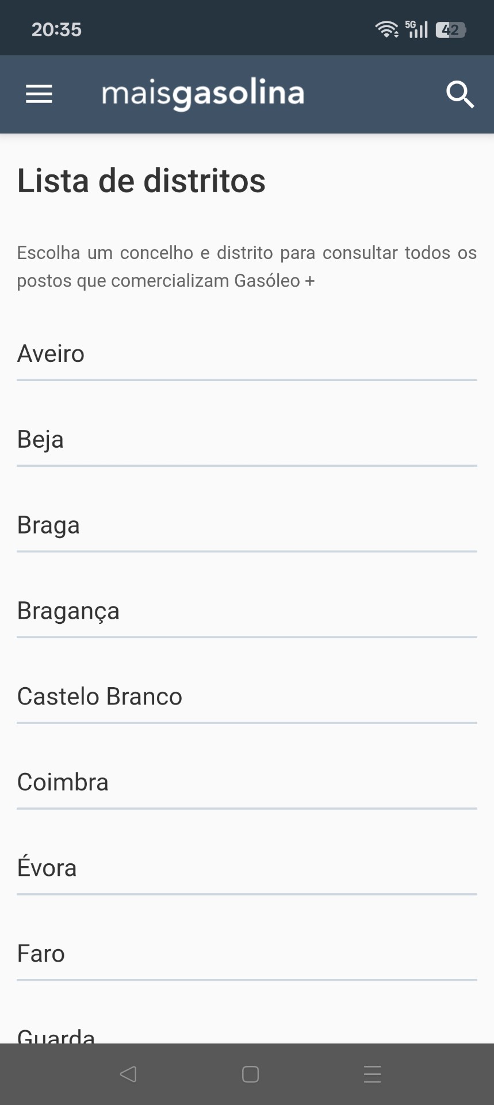Open Castelo Branco district
494x1105 pixels.
coord(99,697)
